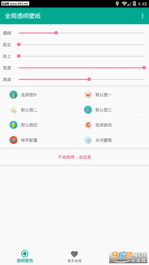Pick the seashell icon for 默认图四

[x=13, y=125]
